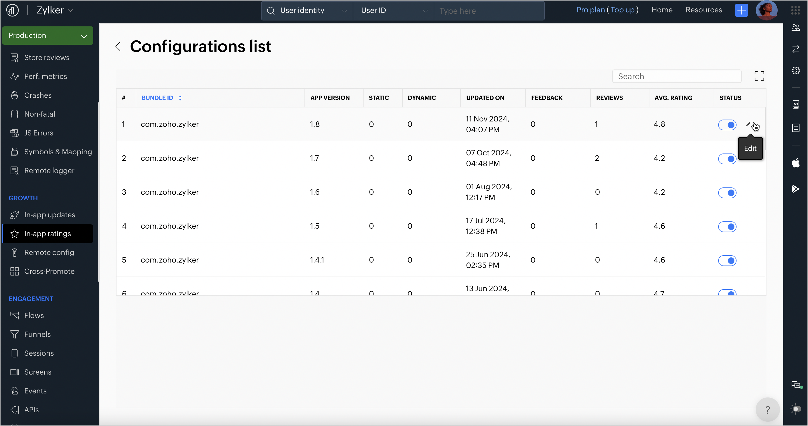Click the Remote logger icon
Screen dimensions: 808x426
click(x=15, y=171)
